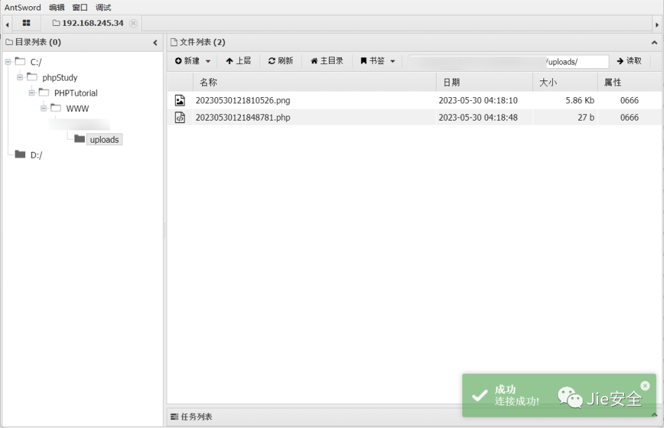Click the uploads folder icon
Image resolution: width=664 pixels, height=428 pixels.
coord(79,138)
